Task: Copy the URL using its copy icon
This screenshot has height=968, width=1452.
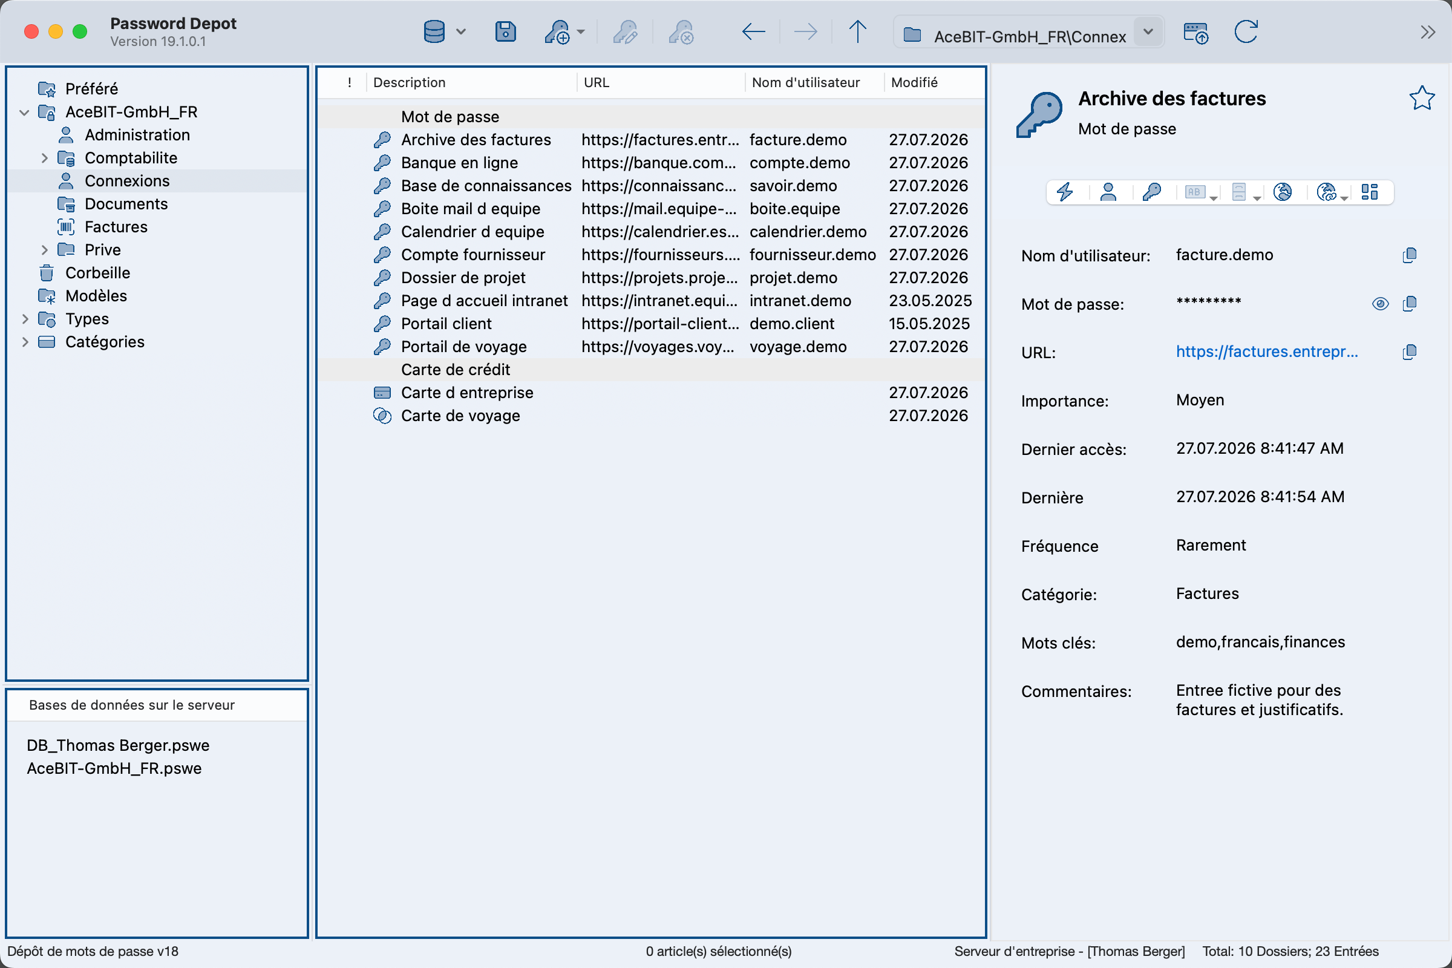Action: tap(1410, 352)
